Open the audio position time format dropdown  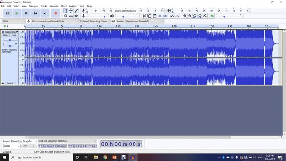click(x=141, y=144)
